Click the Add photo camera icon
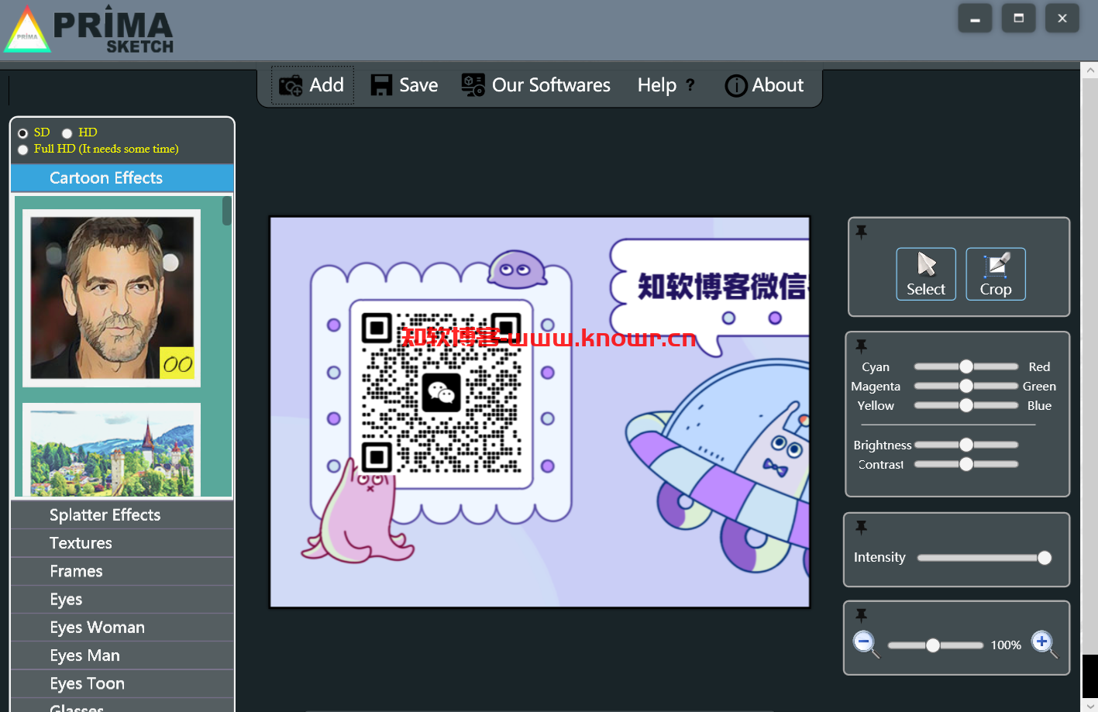 point(291,85)
